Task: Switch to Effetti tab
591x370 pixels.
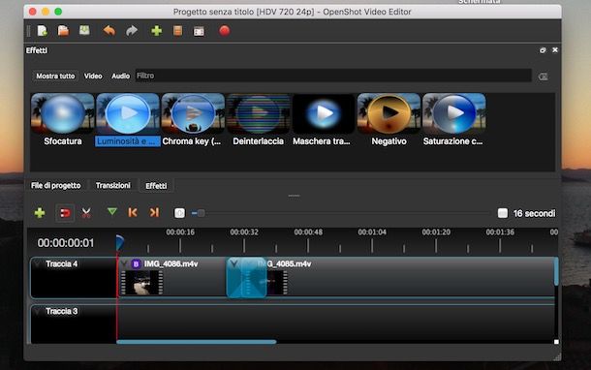Action: [x=156, y=186]
